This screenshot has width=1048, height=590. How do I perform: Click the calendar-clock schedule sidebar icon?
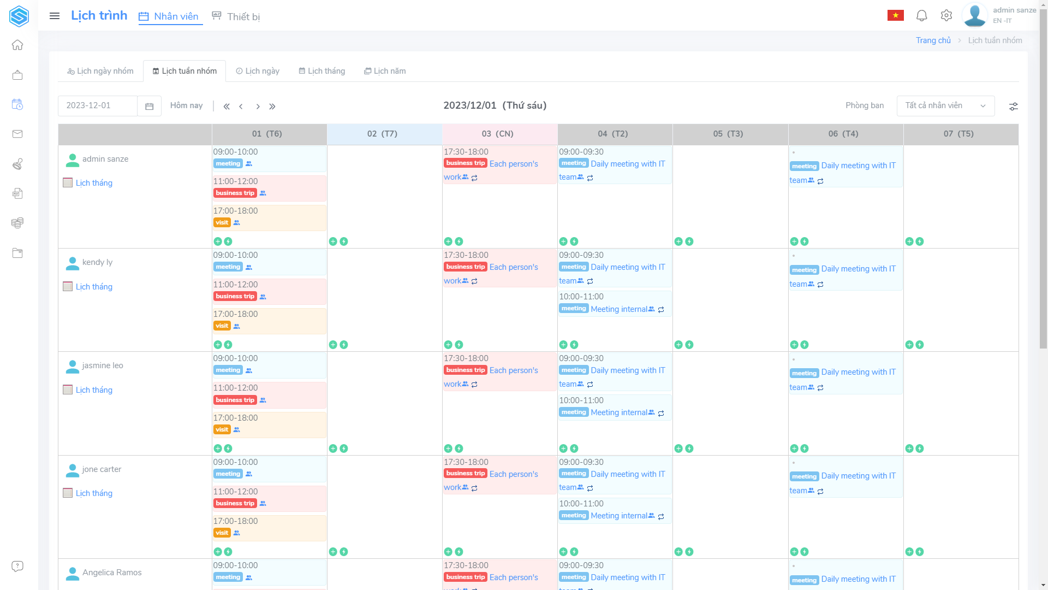coord(17,104)
